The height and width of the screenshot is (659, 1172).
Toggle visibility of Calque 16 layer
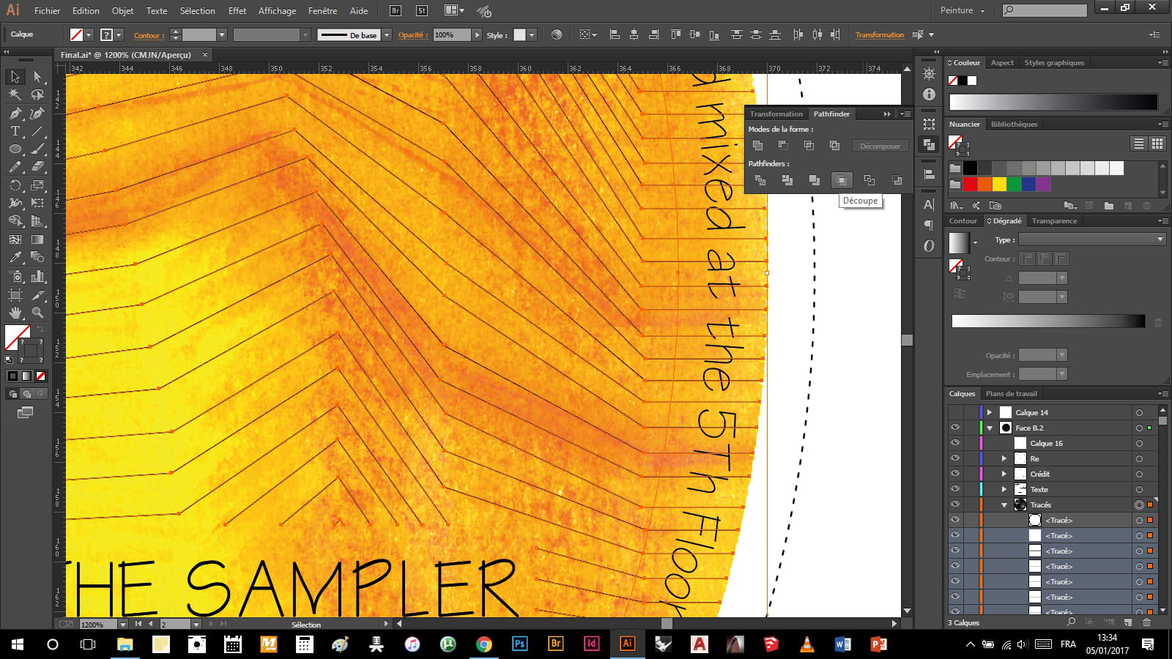pyautogui.click(x=955, y=443)
